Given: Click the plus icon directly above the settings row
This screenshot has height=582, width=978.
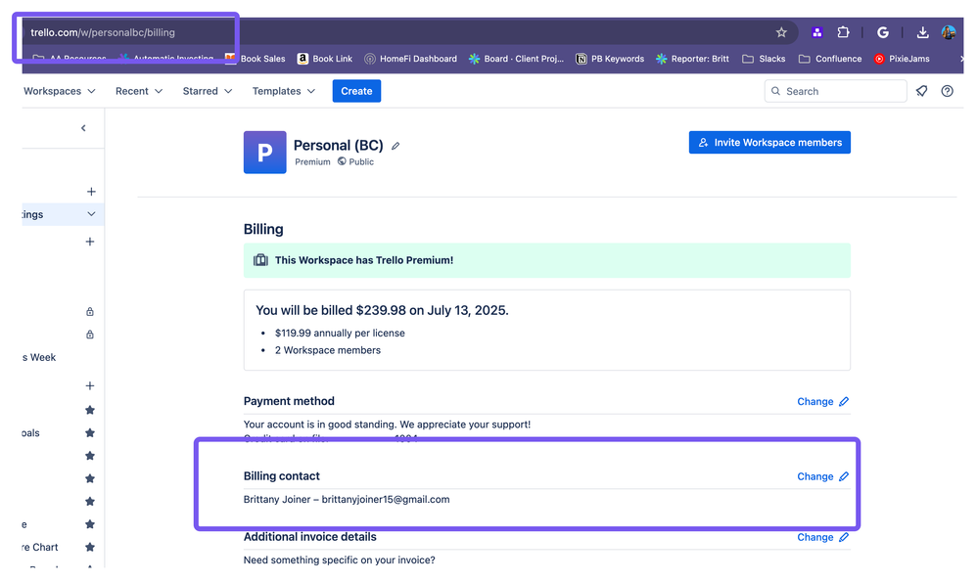Looking at the screenshot, I should (91, 192).
